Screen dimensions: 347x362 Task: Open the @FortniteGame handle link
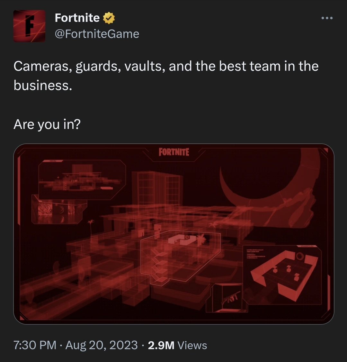(97, 34)
